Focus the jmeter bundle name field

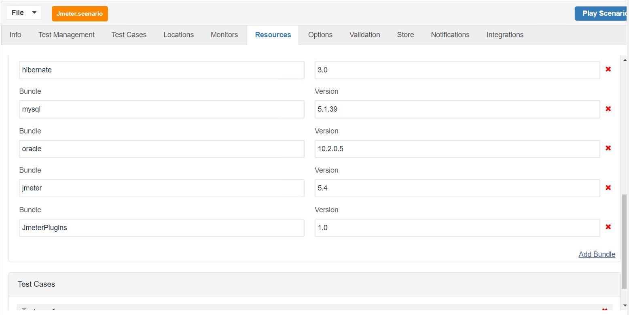coord(162,188)
